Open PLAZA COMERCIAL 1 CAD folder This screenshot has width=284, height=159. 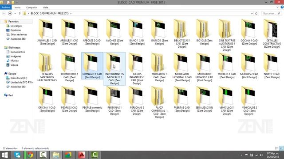[159, 102]
